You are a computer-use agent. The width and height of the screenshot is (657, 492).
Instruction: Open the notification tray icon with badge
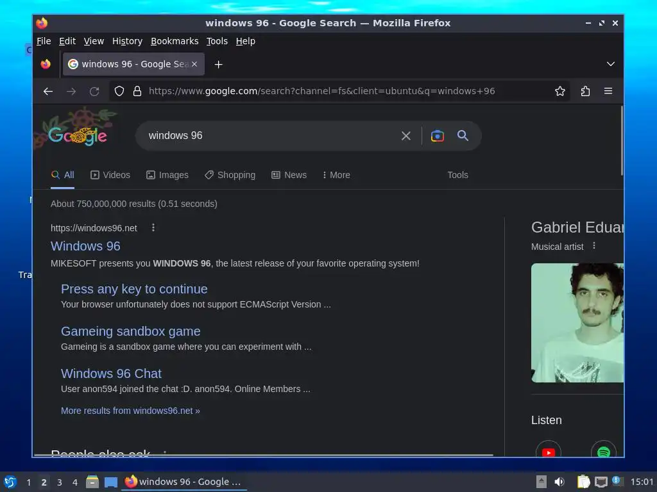coord(617,481)
